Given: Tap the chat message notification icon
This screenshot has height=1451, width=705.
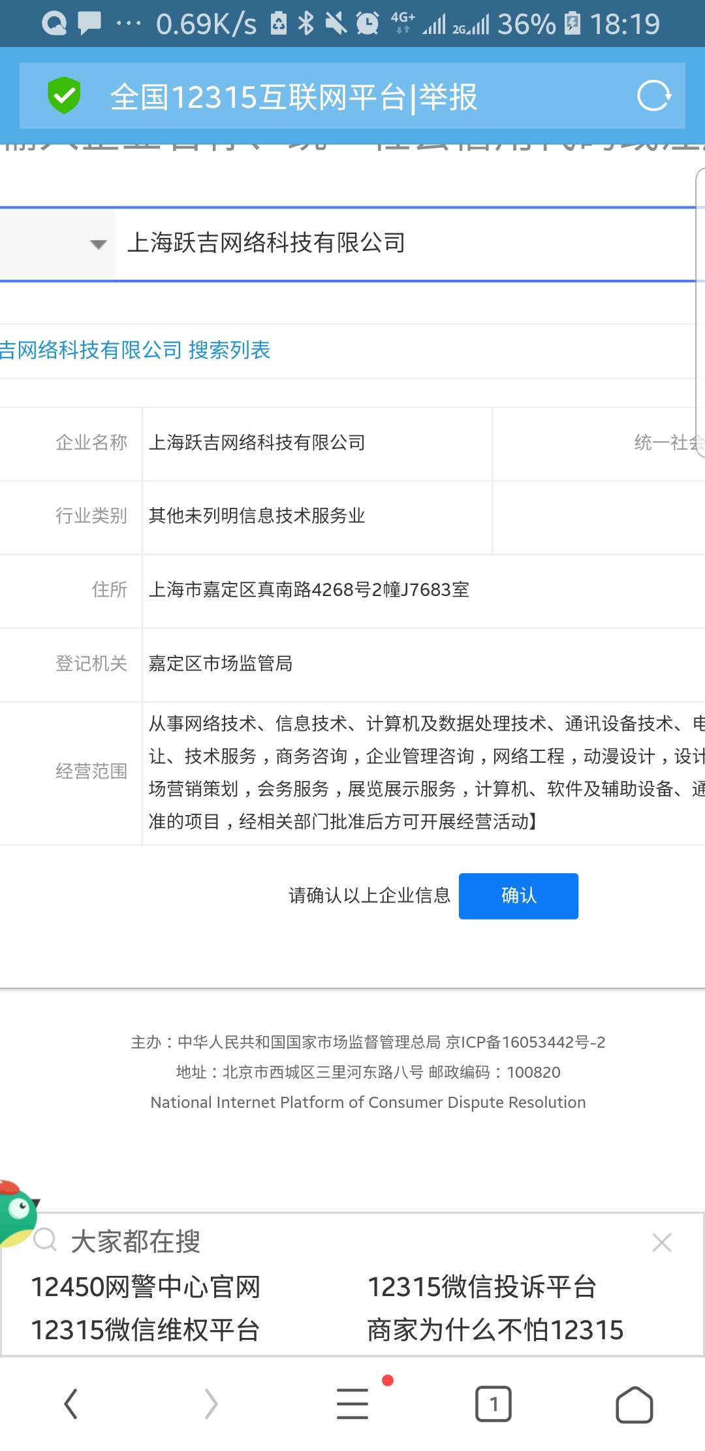Looking at the screenshot, I should (89, 24).
